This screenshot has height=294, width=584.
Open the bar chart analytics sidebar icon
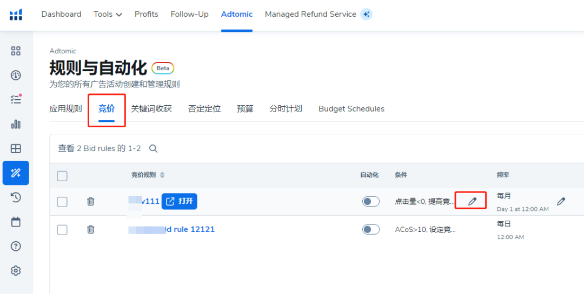[x=16, y=124]
